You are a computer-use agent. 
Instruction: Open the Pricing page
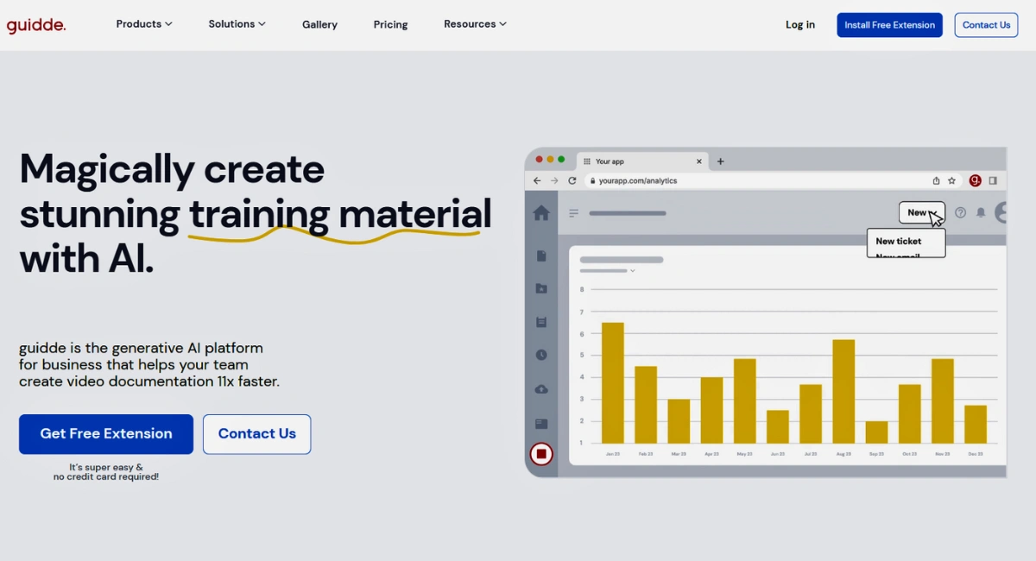click(x=390, y=25)
